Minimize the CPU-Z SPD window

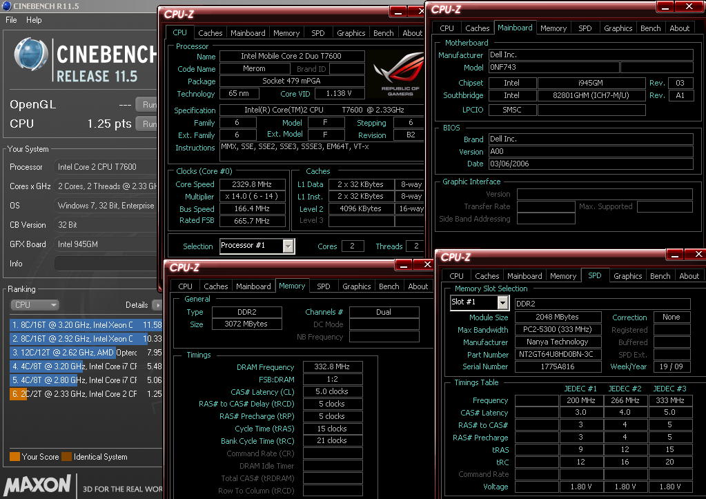[x=674, y=255]
